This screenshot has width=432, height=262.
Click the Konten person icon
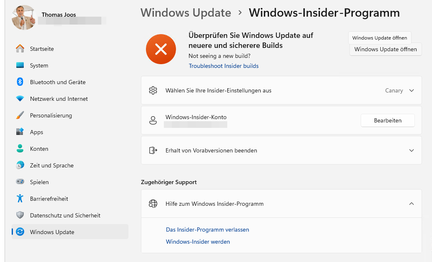click(20, 149)
